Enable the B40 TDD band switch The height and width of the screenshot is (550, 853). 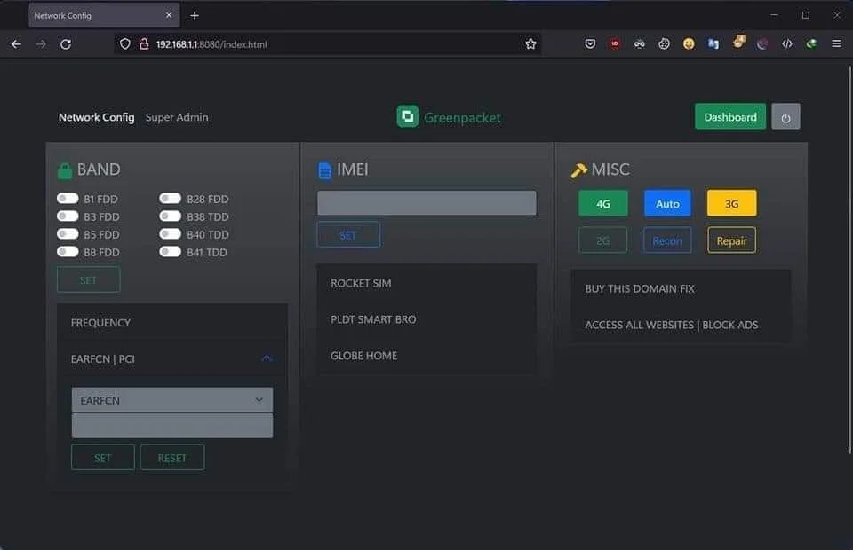coord(171,234)
